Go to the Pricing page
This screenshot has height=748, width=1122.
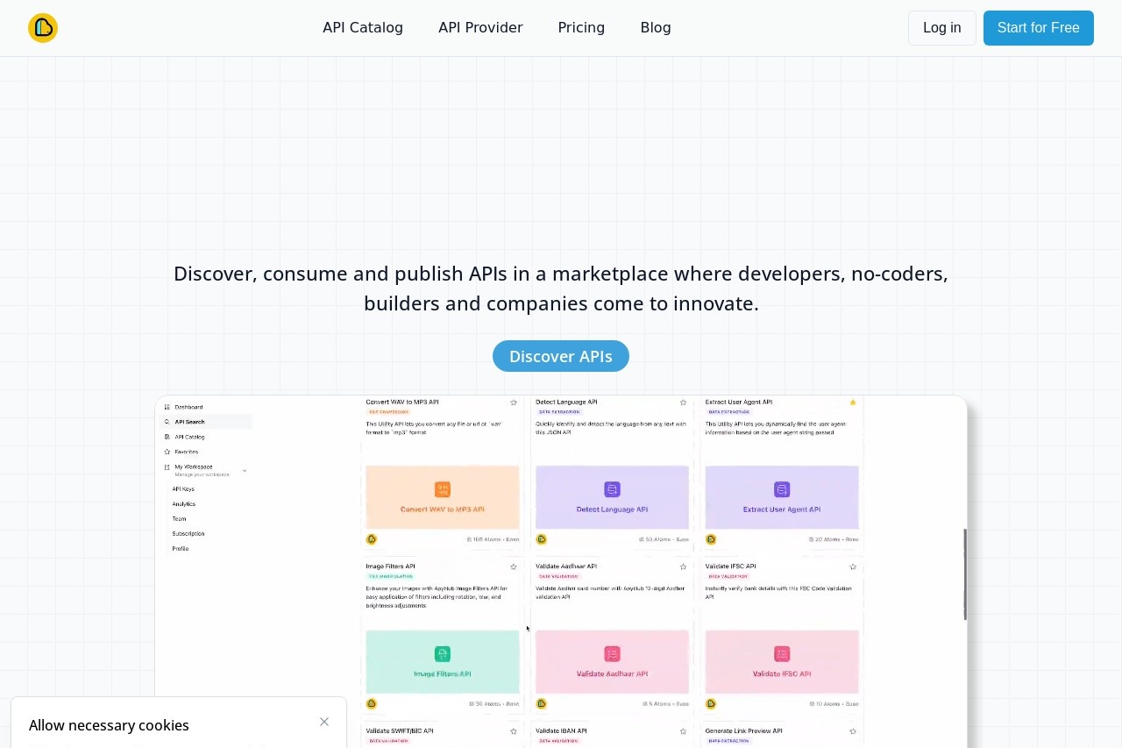click(581, 28)
